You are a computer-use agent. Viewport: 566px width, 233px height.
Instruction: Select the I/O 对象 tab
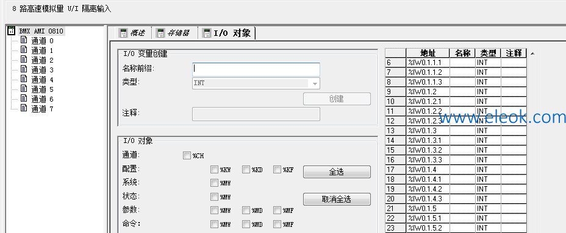click(x=227, y=33)
